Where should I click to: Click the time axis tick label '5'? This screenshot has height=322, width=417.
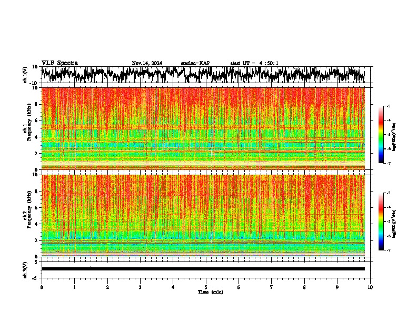206,287
